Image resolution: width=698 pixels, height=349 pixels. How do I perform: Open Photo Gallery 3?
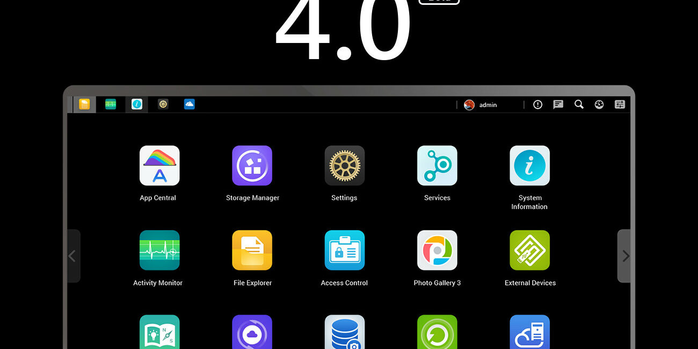coord(437,250)
